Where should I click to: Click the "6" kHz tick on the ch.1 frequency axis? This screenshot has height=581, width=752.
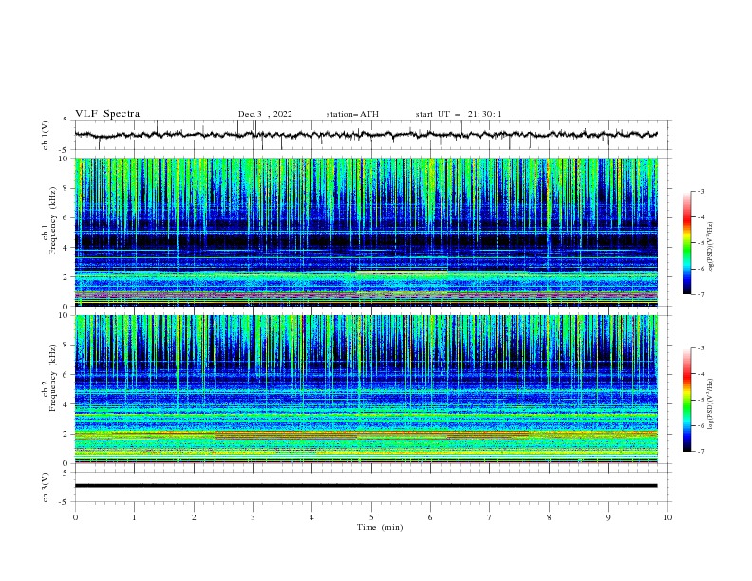(x=67, y=218)
